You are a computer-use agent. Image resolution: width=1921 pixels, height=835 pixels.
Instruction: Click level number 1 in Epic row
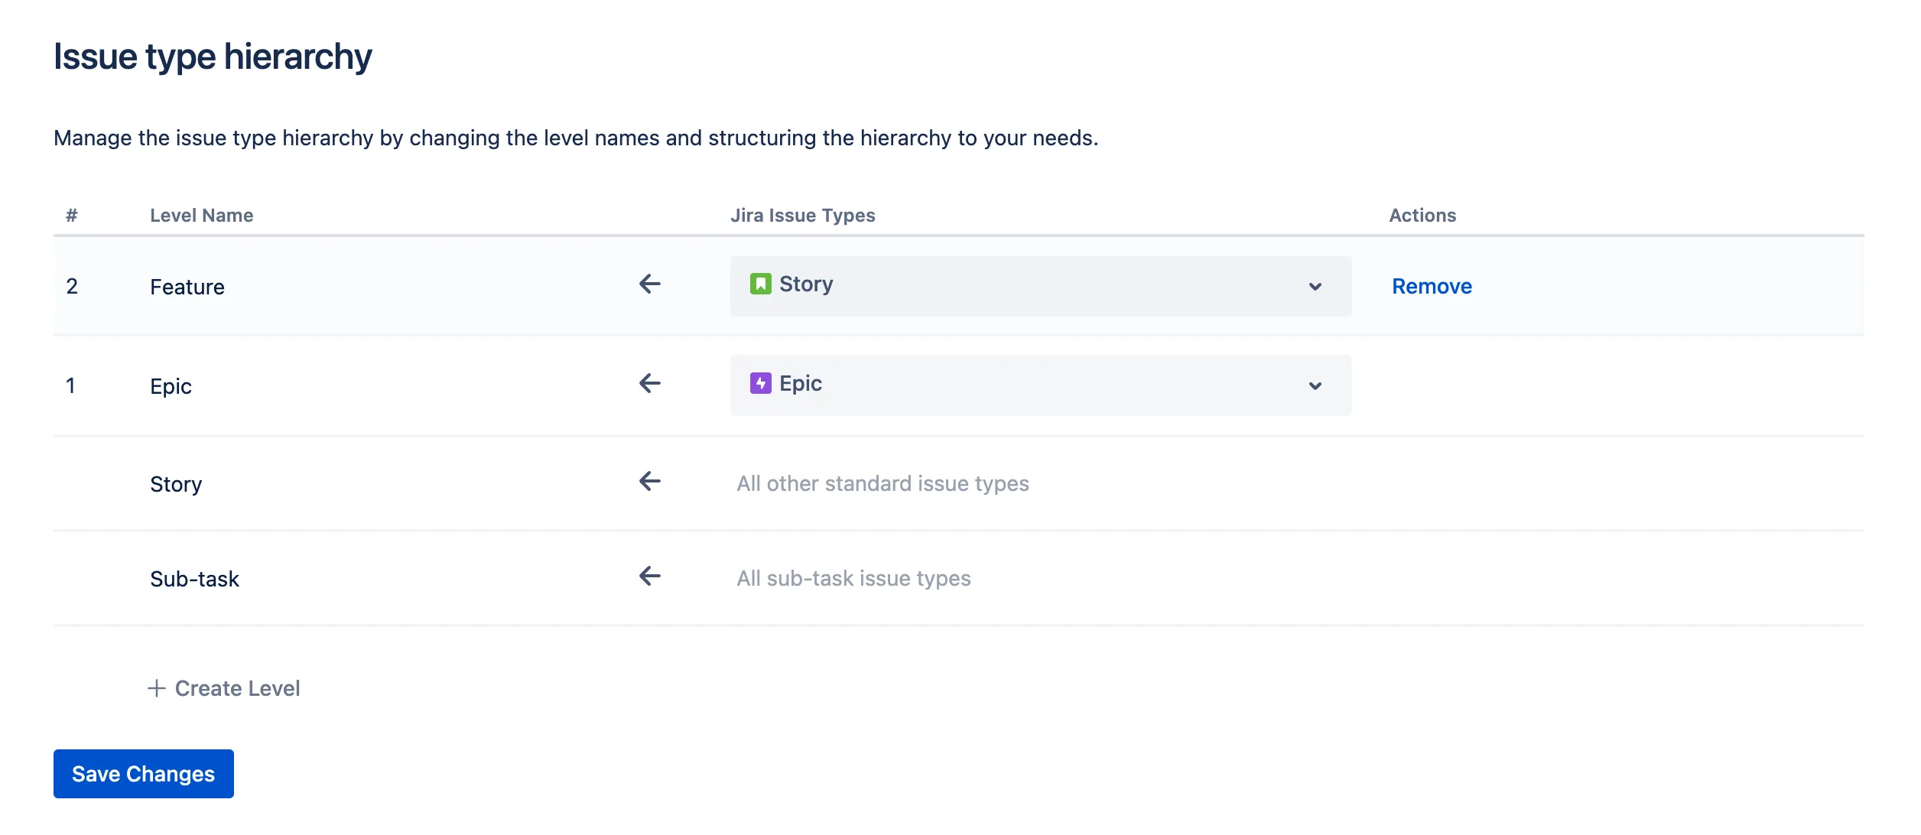(70, 385)
